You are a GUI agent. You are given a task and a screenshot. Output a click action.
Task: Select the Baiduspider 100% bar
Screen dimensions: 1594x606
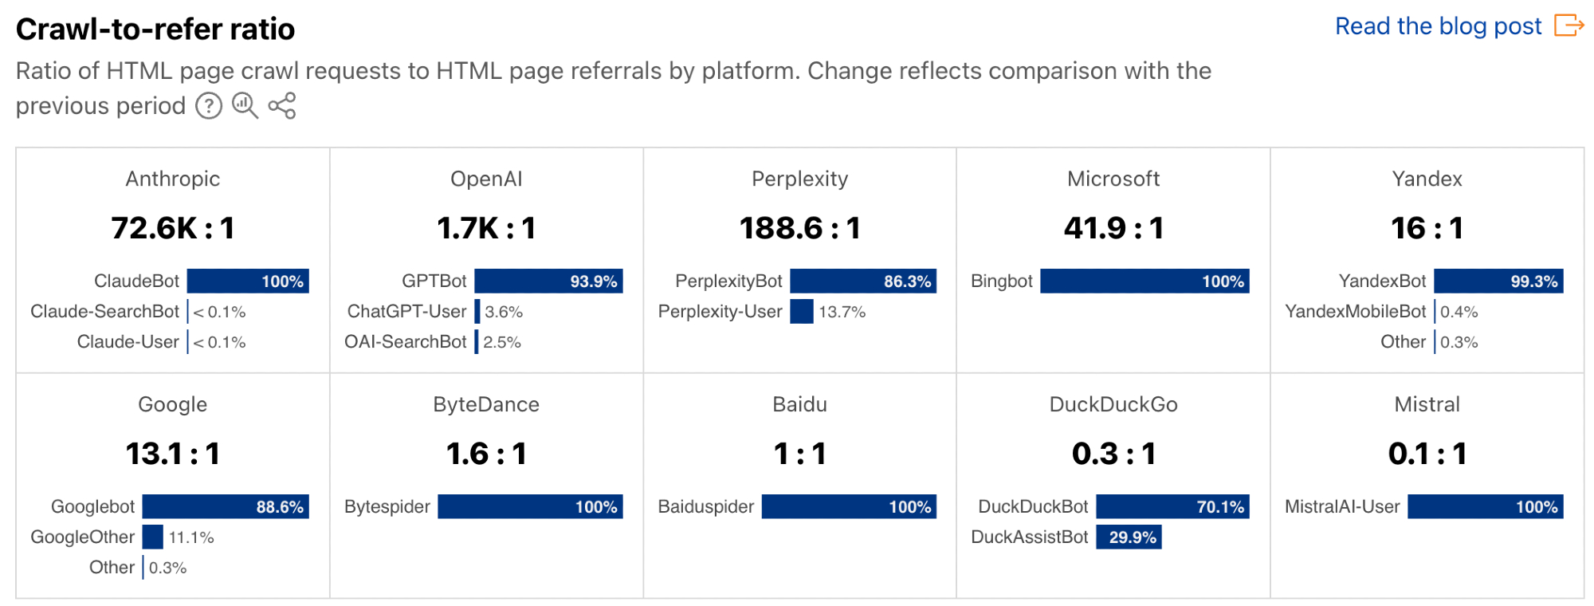(849, 506)
